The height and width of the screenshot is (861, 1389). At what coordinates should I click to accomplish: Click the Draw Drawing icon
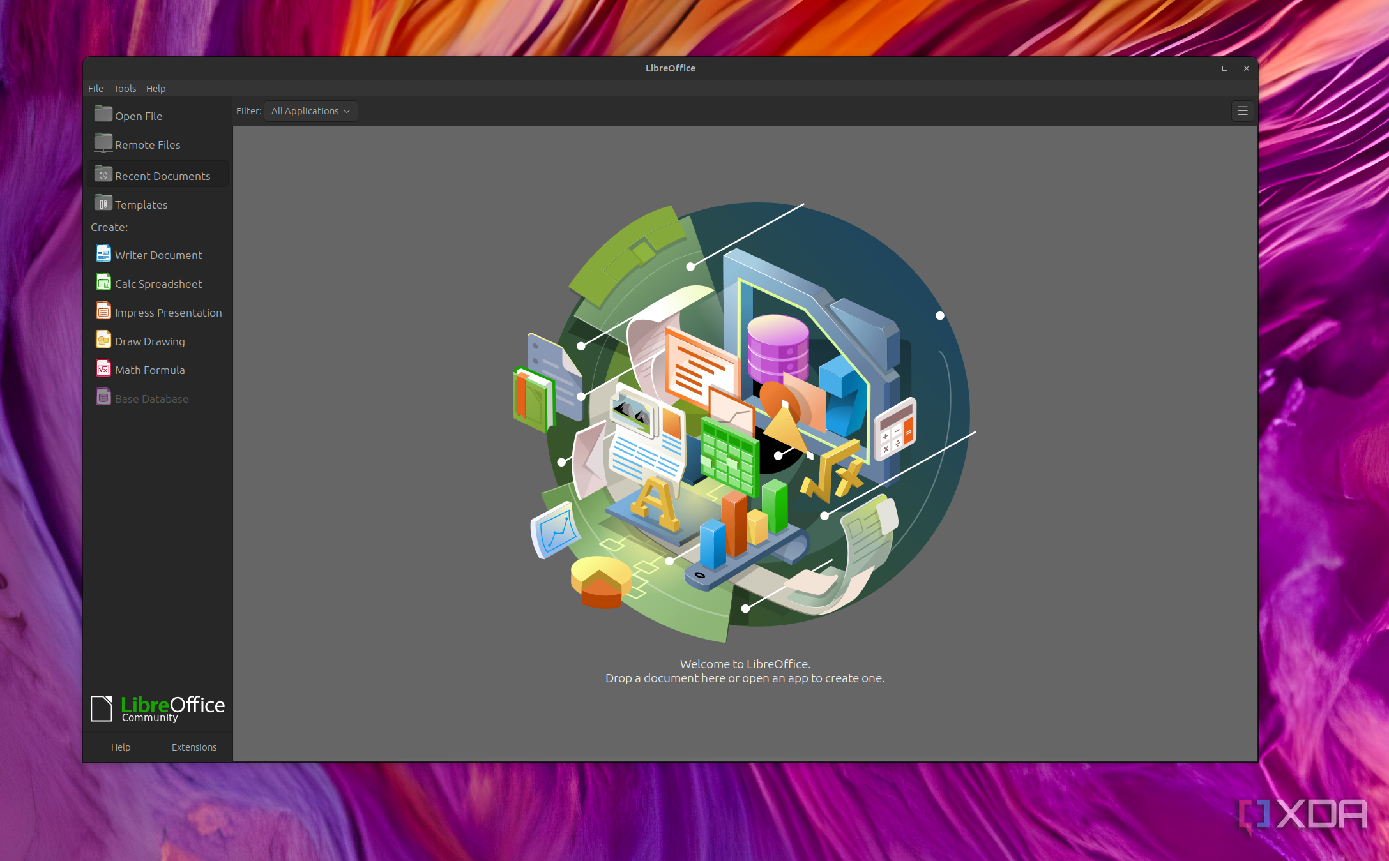point(103,340)
